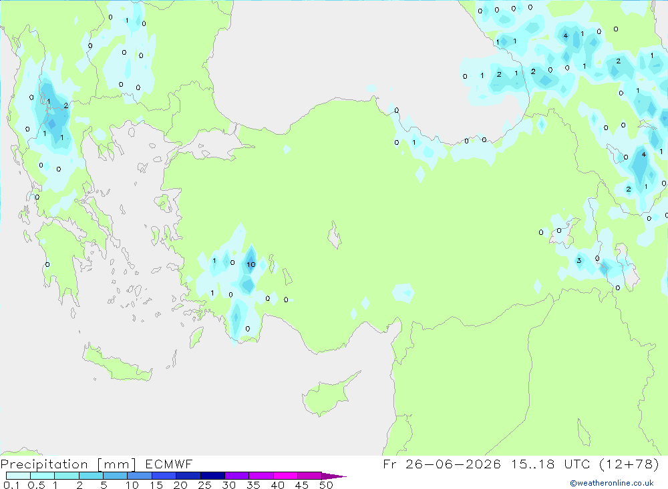Click the '25' legend scale label
Viewport: 668px width, 489px height.
point(205,485)
